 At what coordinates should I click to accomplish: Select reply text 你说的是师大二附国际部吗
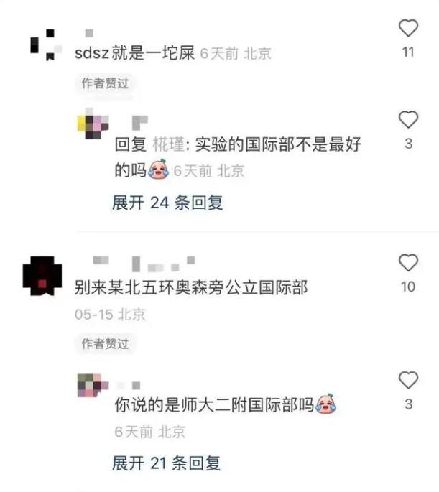(214, 405)
